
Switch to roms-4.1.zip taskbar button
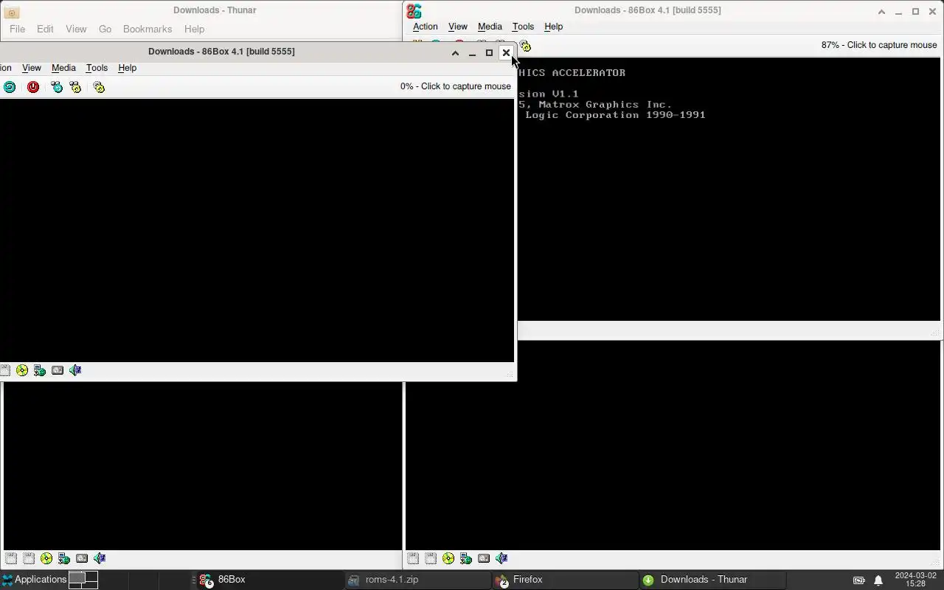(x=417, y=580)
